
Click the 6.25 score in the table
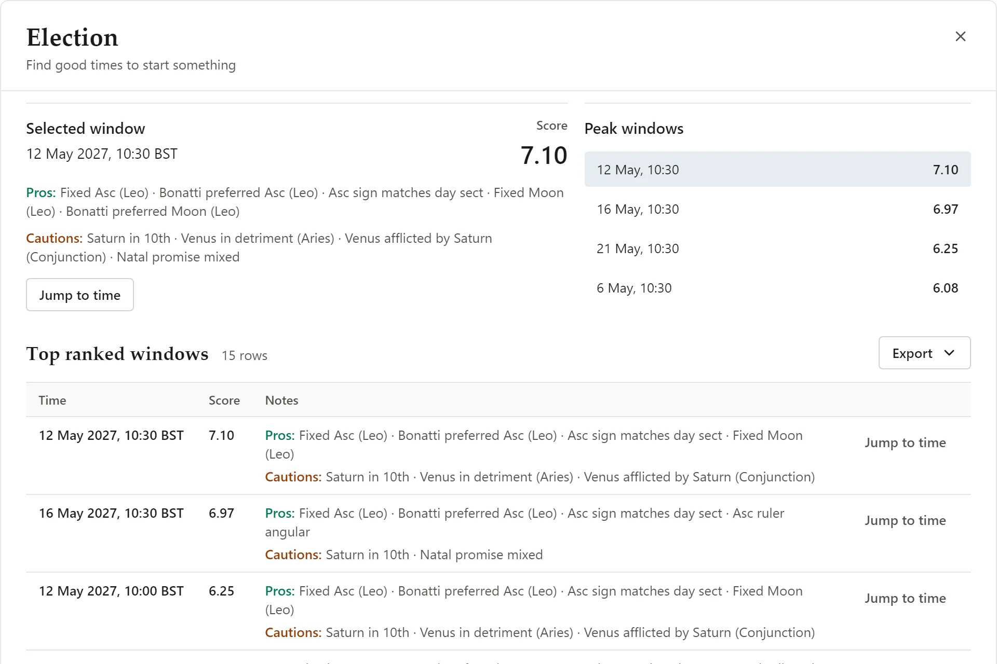[221, 591]
